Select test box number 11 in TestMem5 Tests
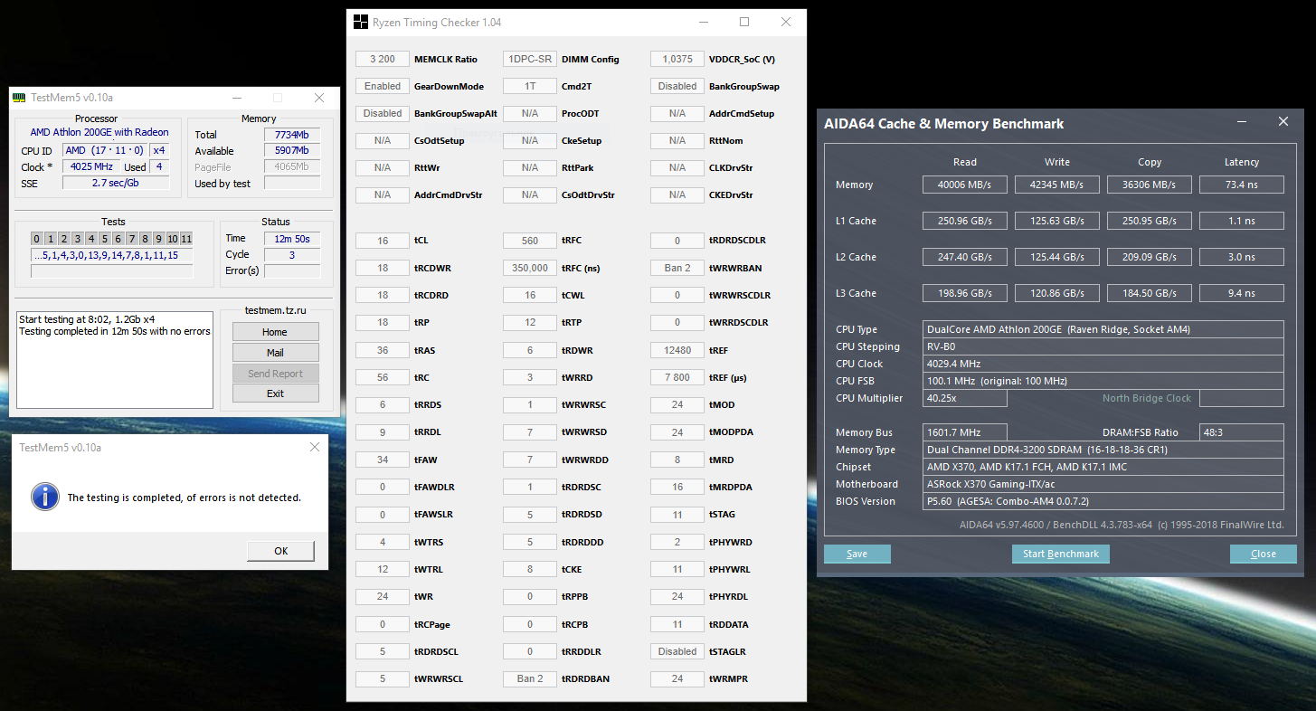This screenshot has height=711, width=1316. pos(186,239)
